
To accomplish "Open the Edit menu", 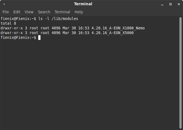I will tap(17, 12).
